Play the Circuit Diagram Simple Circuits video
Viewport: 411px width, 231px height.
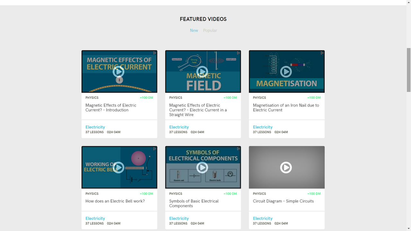[x=286, y=167]
